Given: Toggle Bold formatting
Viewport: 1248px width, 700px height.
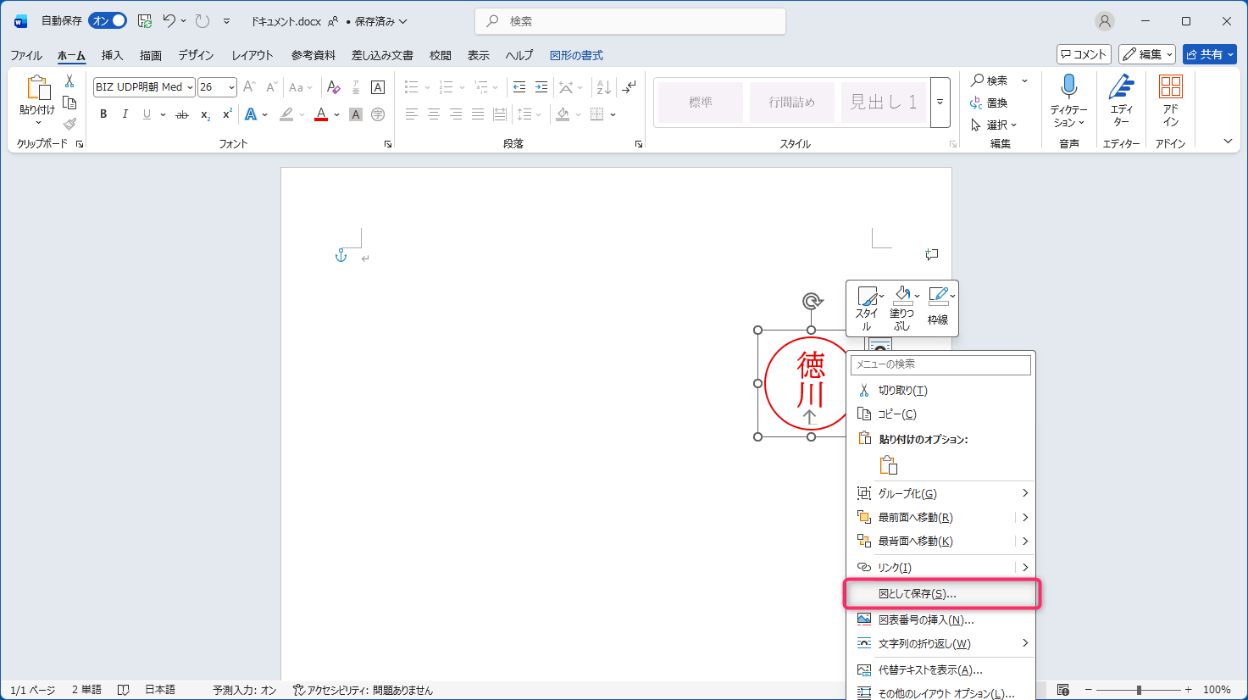Looking at the screenshot, I should click(x=103, y=114).
